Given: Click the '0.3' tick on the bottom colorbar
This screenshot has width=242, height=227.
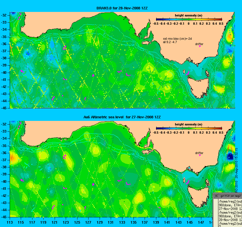Looking at the screenshot, I should pyautogui.click(x=208, y=133).
